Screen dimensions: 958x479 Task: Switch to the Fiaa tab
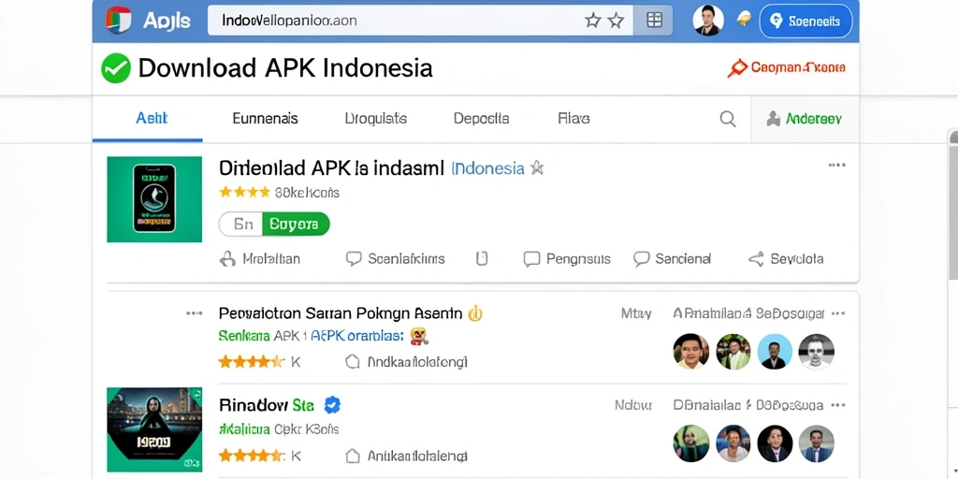tap(573, 119)
